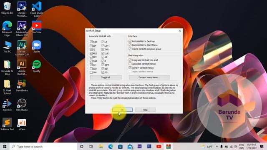Switch to WinRAR in the taskbar

tap(169, 146)
